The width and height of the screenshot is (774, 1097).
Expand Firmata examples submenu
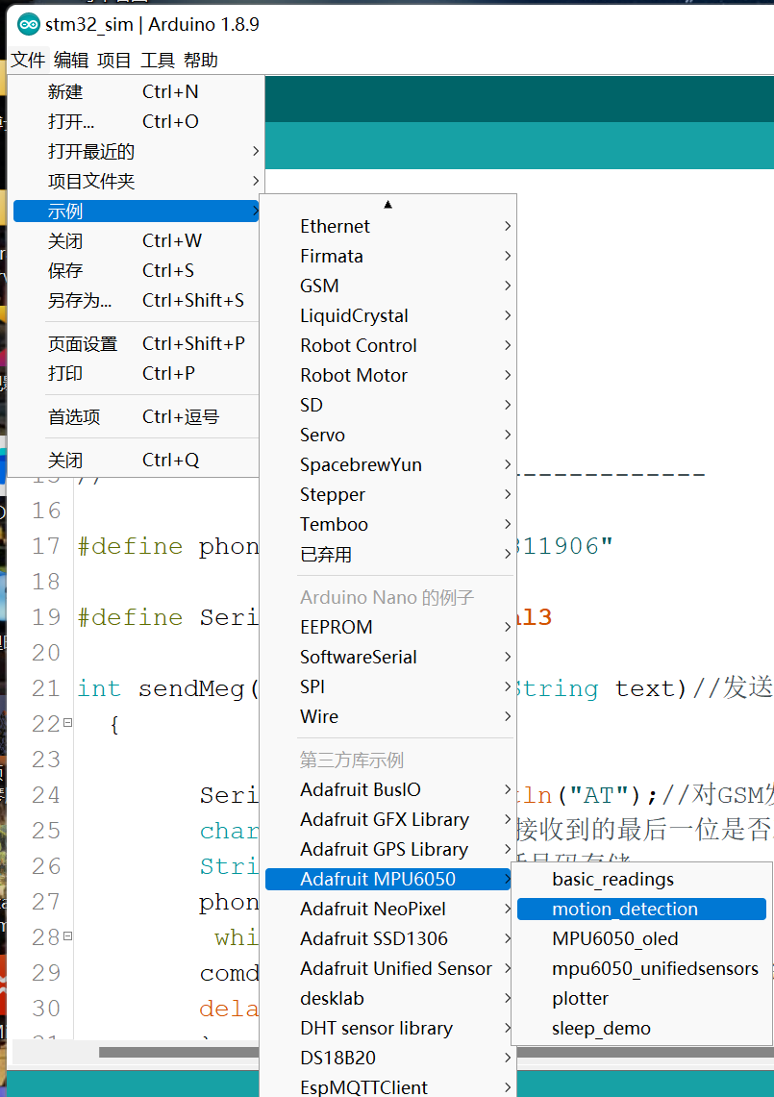pos(388,256)
